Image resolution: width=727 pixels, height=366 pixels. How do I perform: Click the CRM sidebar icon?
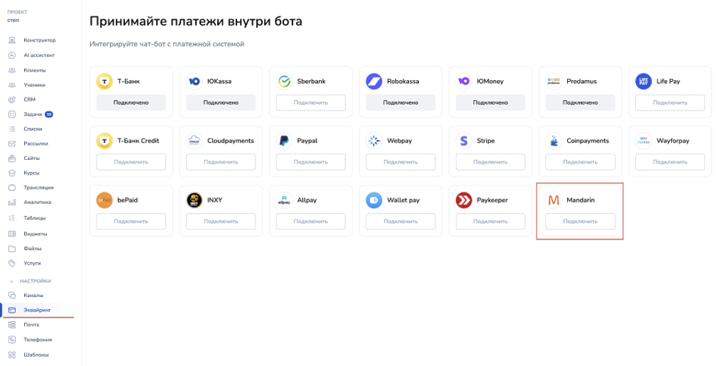[x=12, y=100]
